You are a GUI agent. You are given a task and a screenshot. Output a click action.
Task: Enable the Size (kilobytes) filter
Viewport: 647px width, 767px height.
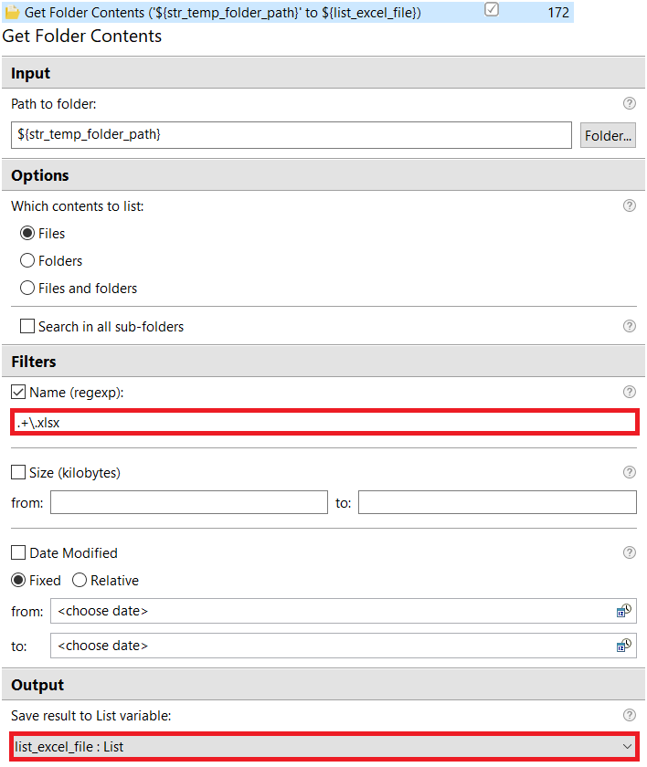pos(18,473)
